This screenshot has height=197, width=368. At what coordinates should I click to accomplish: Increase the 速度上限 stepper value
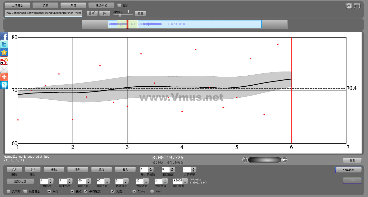point(107,180)
